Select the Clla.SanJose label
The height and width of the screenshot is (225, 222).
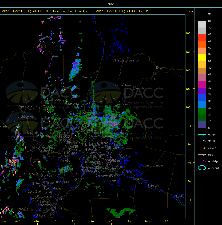point(121,85)
